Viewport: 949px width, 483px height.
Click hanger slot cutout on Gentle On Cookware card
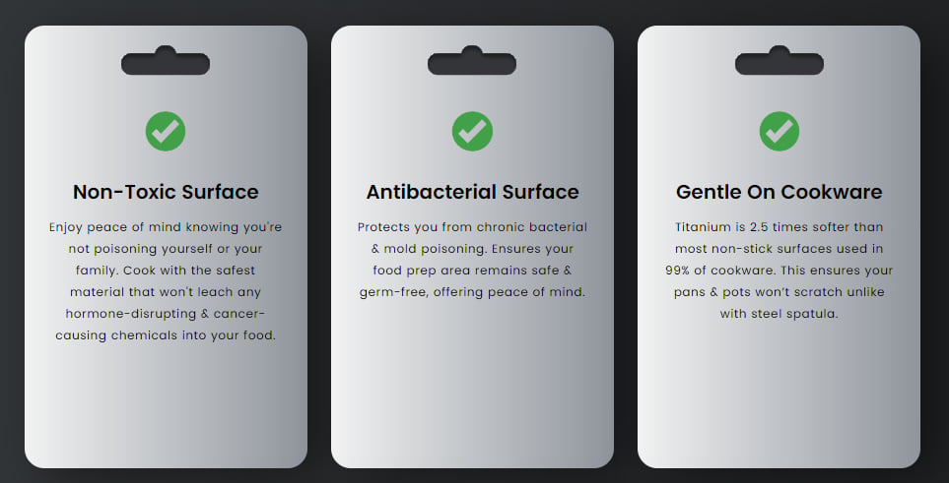[x=779, y=64]
